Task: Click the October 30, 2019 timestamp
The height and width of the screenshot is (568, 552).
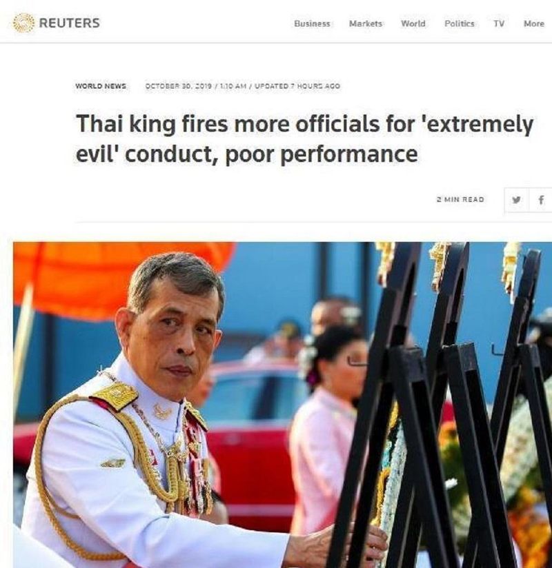Action: pos(178,86)
